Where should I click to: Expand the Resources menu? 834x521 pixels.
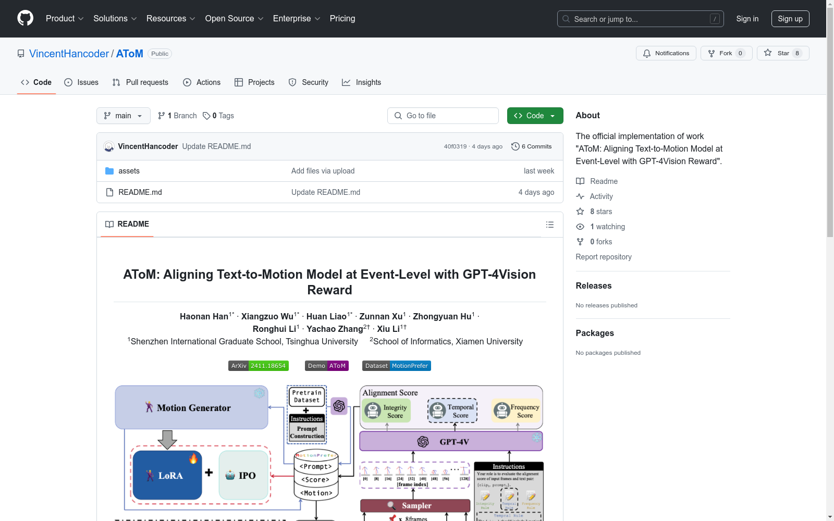[171, 19]
